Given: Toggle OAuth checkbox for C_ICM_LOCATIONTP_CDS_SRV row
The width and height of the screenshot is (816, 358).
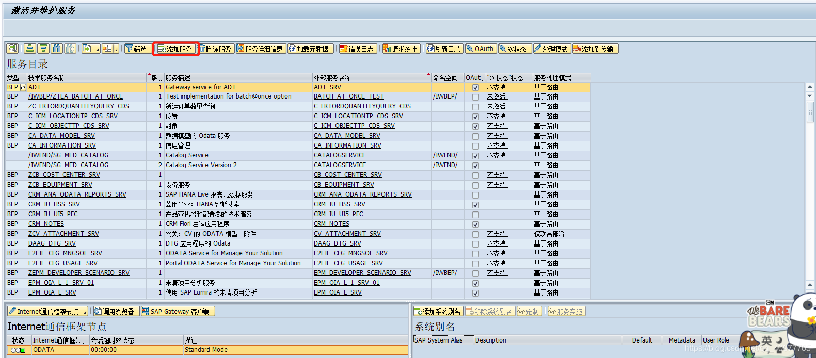Looking at the screenshot, I should point(475,117).
